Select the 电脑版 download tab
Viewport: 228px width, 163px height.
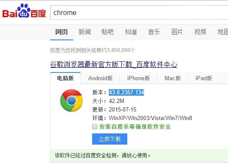[65, 78]
